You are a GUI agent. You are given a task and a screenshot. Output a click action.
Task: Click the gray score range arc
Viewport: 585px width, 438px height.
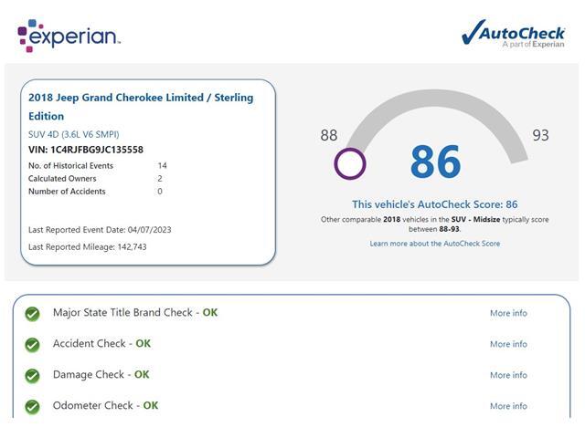pos(437,98)
